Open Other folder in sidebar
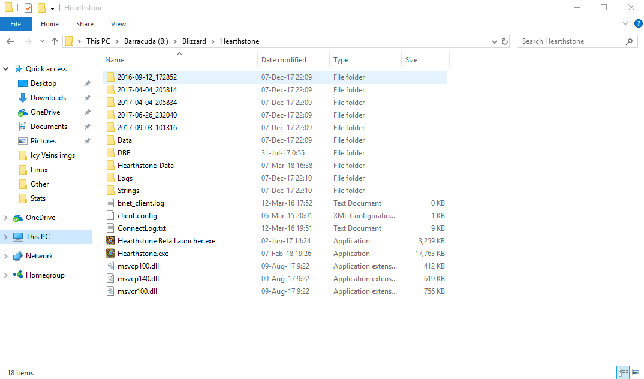The width and height of the screenshot is (644, 379). tap(40, 184)
